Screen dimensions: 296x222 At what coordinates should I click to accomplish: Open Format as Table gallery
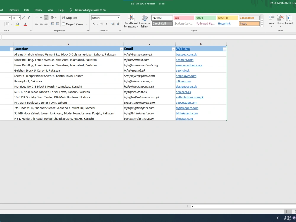(x=145, y=21)
